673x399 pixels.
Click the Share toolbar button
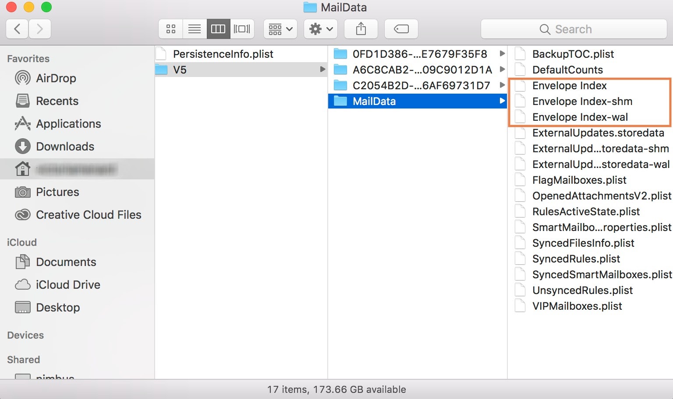pyautogui.click(x=361, y=29)
